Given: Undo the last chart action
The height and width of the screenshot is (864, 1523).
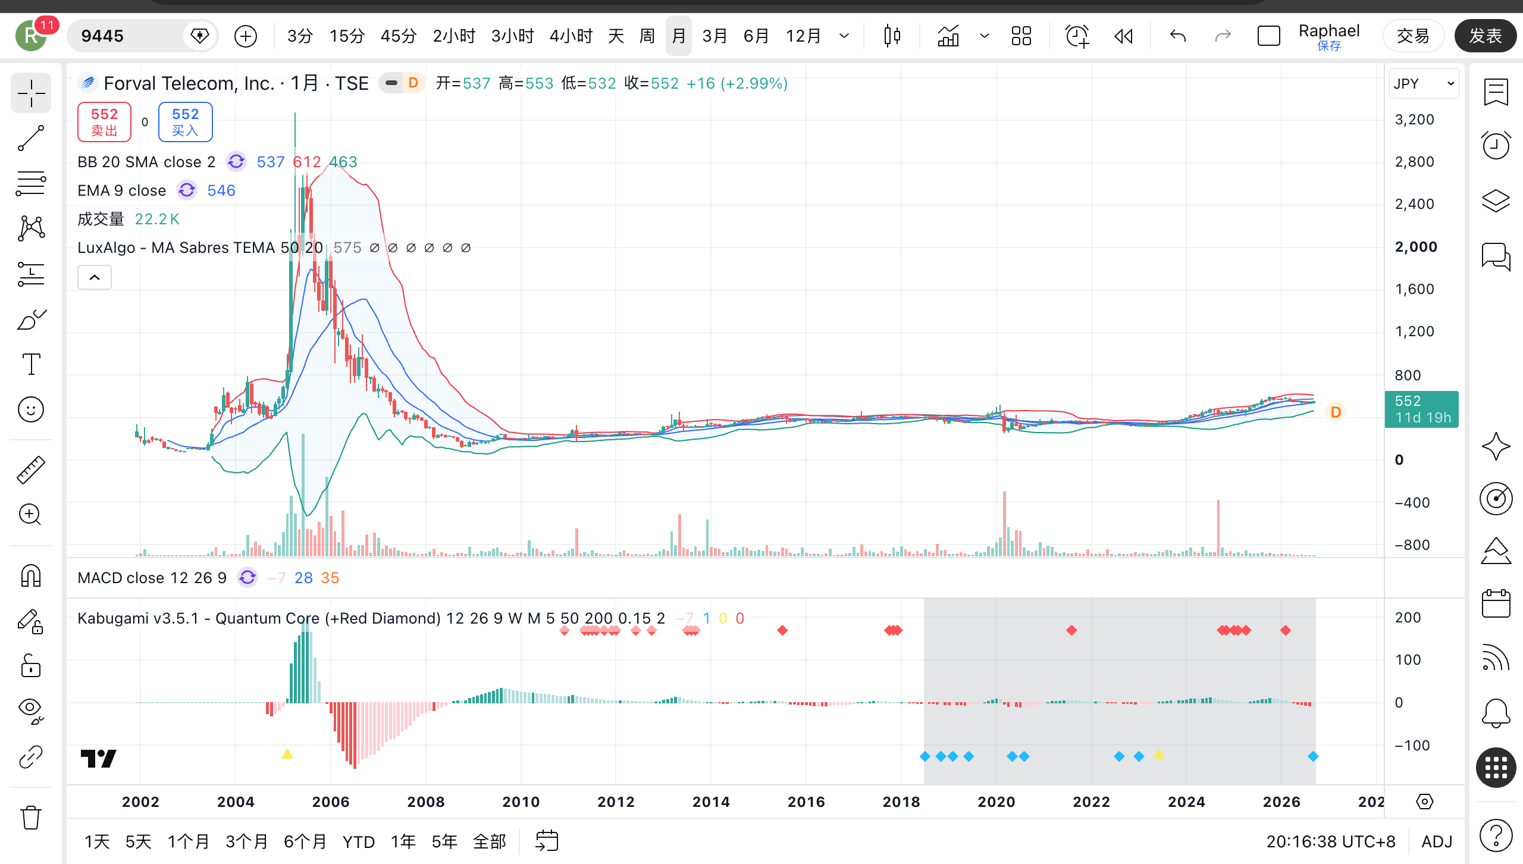Looking at the screenshot, I should pyautogui.click(x=1178, y=36).
